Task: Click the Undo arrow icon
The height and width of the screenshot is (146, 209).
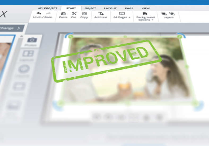Action: 39,13
